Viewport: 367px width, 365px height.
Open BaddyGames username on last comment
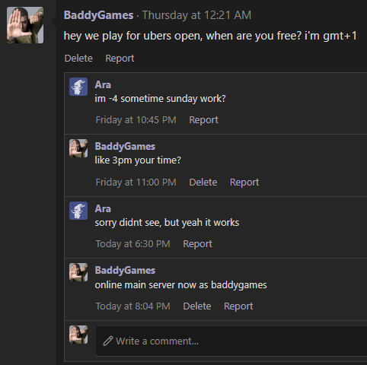[125, 271]
